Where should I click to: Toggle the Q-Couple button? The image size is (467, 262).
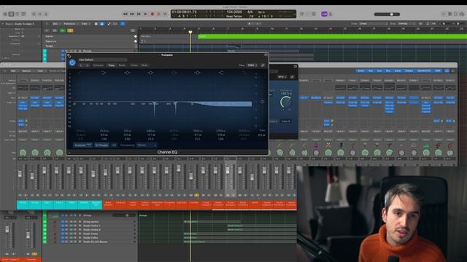click(101, 145)
